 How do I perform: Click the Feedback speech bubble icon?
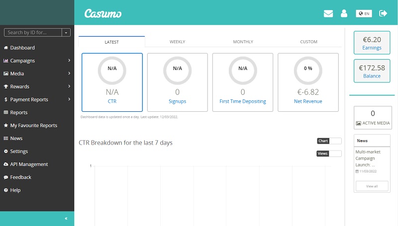(6, 177)
